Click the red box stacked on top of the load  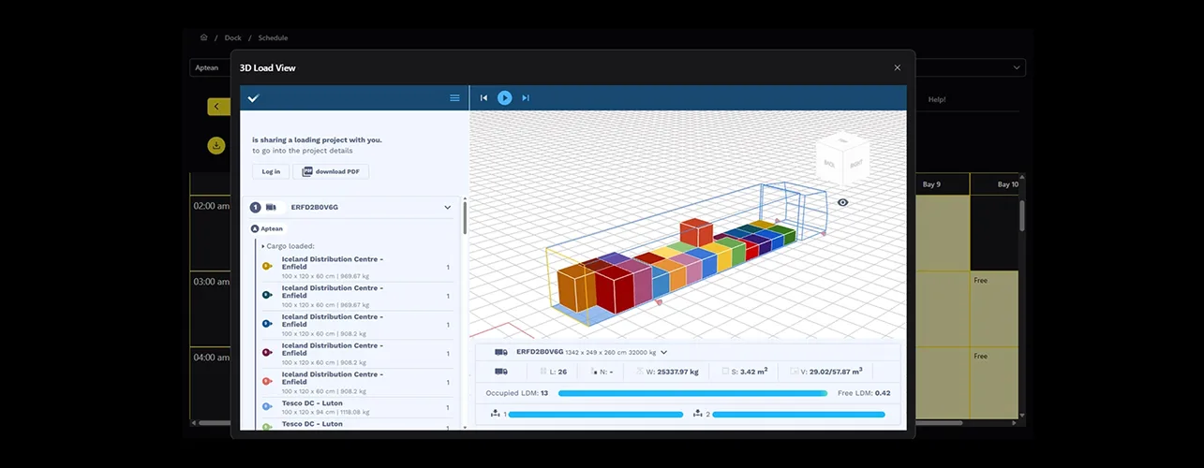click(696, 231)
